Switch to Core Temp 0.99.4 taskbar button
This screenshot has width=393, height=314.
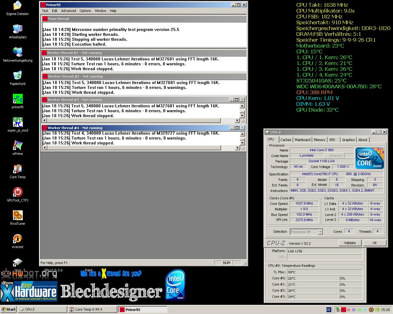(x=92, y=309)
